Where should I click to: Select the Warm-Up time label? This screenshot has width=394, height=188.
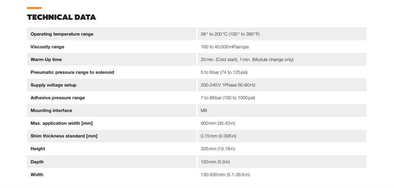pos(46,60)
